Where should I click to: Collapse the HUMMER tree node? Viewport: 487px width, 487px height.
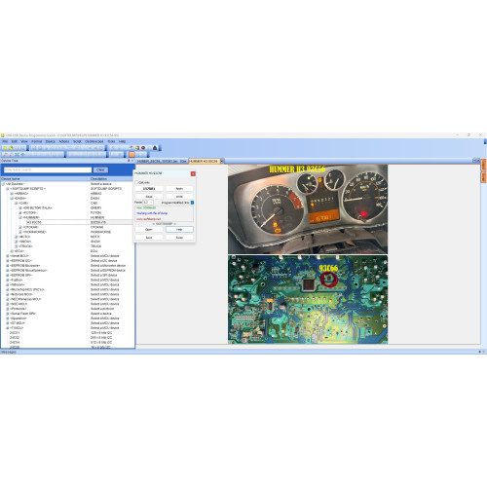point(20,217)
